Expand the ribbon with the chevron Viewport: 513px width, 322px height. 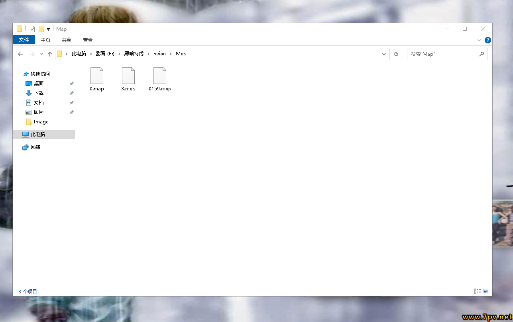pyautogui.click(x=479, y=40)
